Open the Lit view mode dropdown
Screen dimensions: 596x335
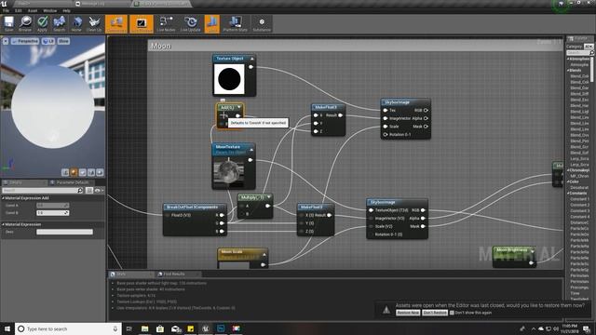point(48,41)
